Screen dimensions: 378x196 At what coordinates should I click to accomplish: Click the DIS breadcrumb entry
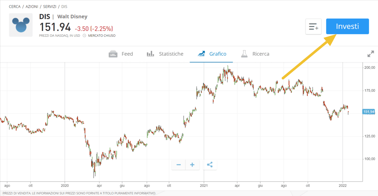click(64, 7)
